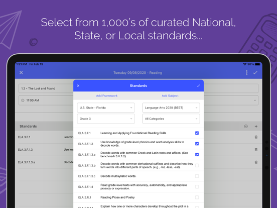Save lesson with top-right checkmark
This screenshot has height=208, width=277.
tap(255, 73)
